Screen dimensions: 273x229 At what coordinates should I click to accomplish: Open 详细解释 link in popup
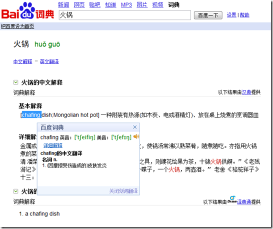[53, 145]
